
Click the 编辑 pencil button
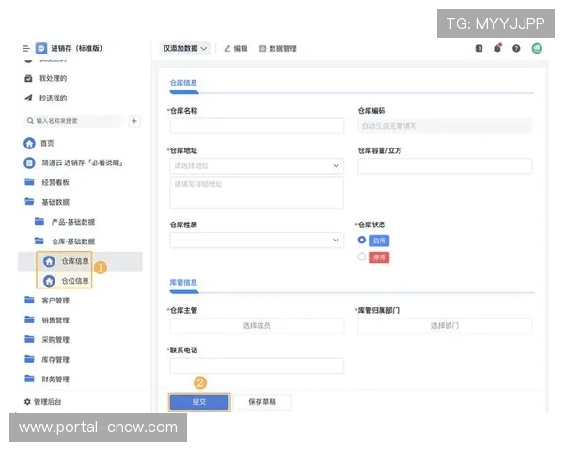[236, 48]
